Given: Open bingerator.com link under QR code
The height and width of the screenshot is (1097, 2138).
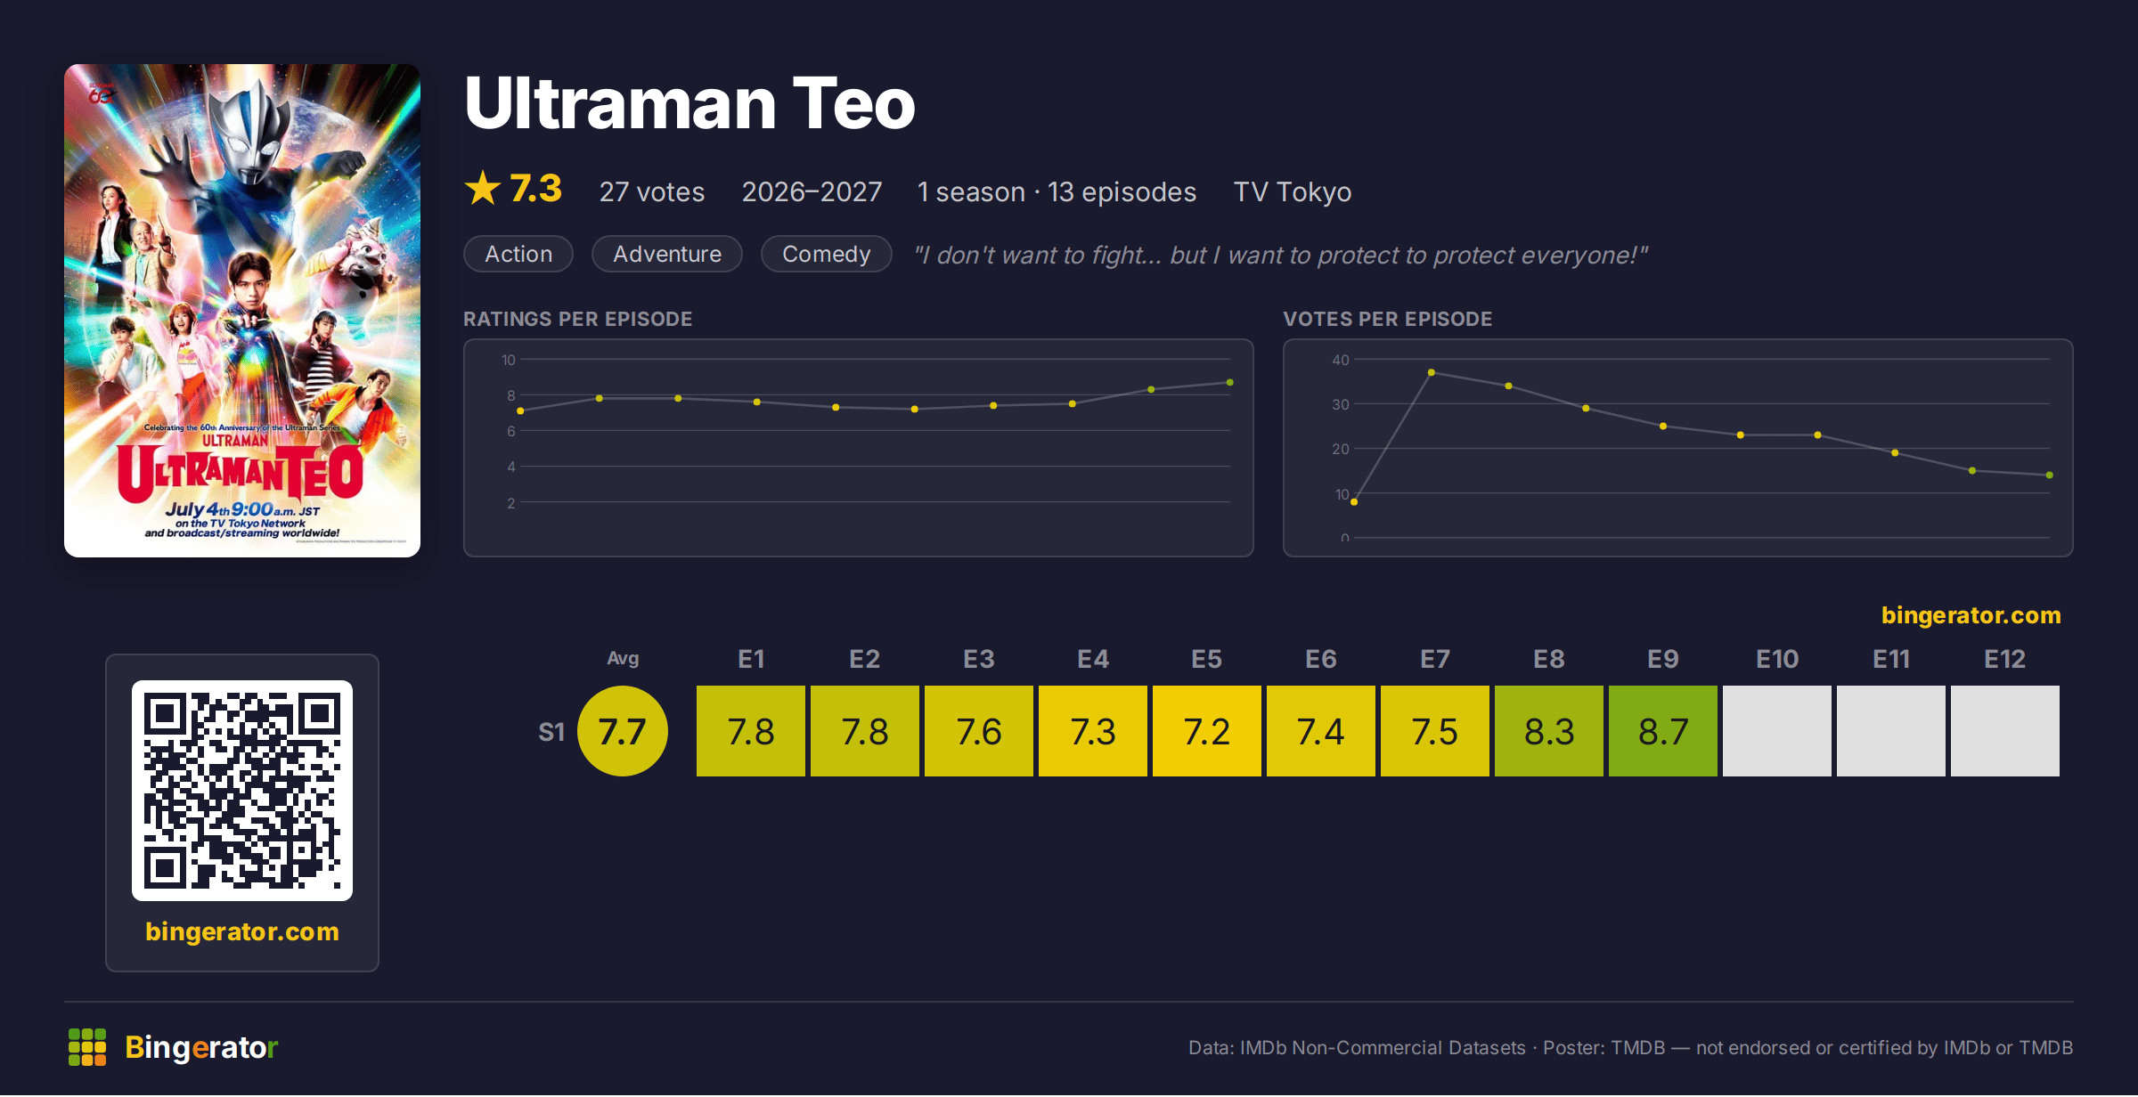Looking at the screenshot, I should point(242,931).
